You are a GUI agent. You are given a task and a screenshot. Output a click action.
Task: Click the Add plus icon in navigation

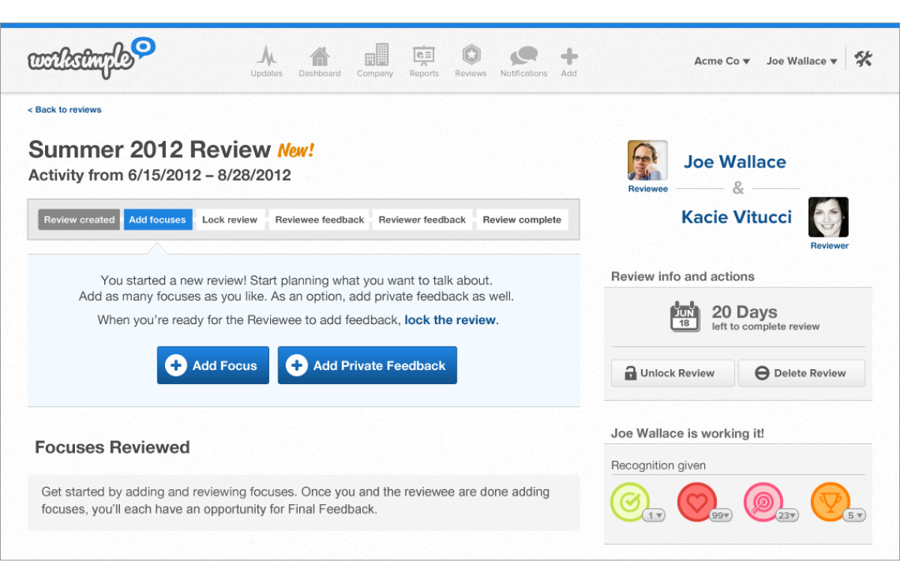tap(568, 57)
